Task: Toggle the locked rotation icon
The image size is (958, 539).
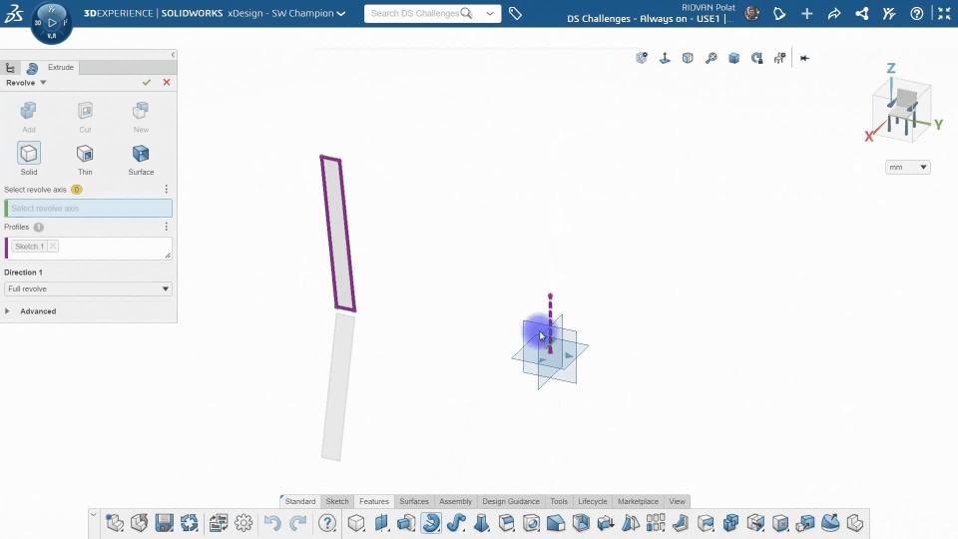Action: coord(757,58)
